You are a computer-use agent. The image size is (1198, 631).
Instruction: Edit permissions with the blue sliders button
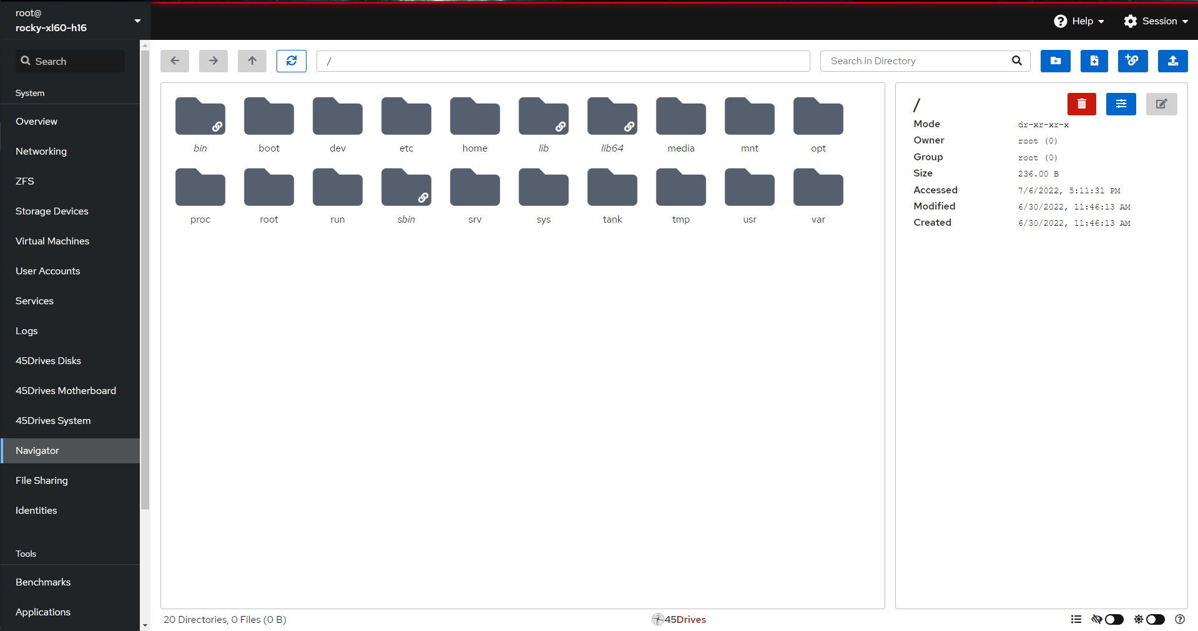pyautogui.click(x=1121, y=104)
